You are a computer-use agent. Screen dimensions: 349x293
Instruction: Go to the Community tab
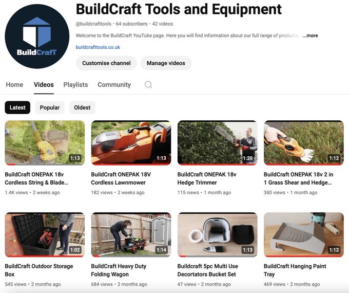114,85
